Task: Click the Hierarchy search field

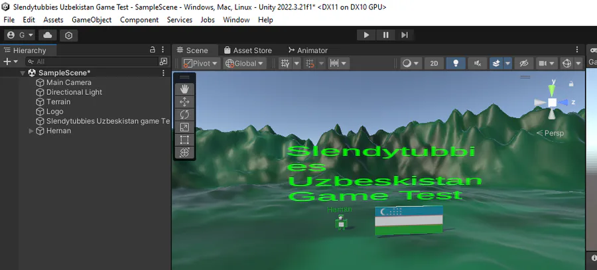Action: (92, 61)
